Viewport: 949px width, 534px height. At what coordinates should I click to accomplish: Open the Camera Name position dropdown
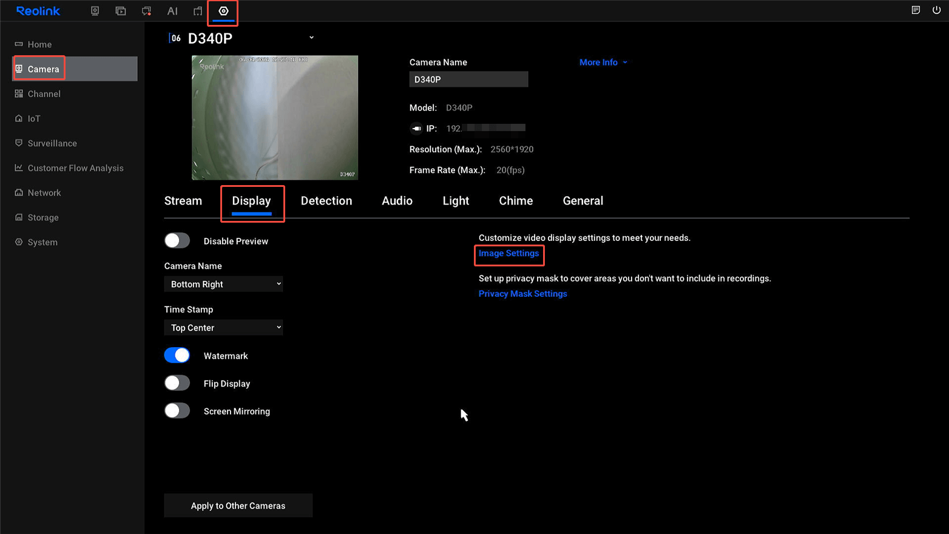coord(223,283)
